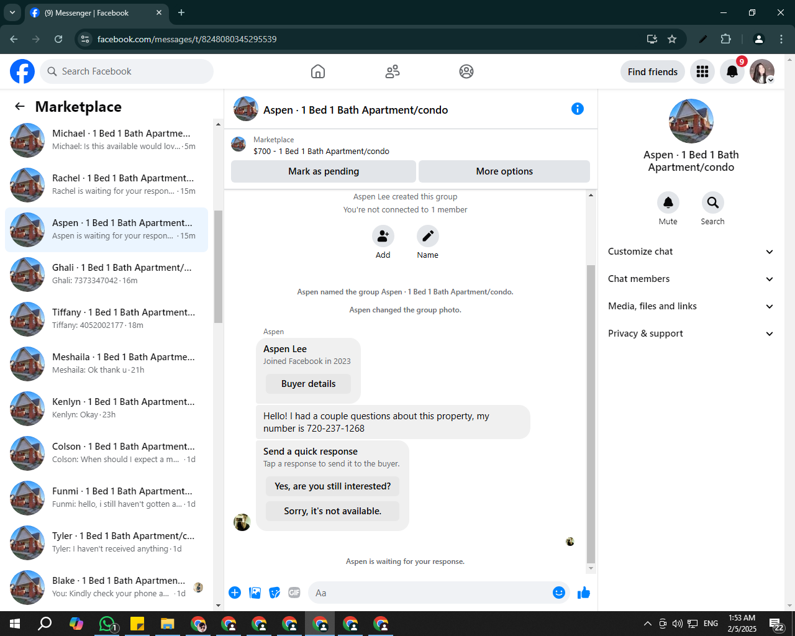The height and width of the screenshot is (636, 795).
Task: Search within the conversation
Action: (x=713, y=202)
